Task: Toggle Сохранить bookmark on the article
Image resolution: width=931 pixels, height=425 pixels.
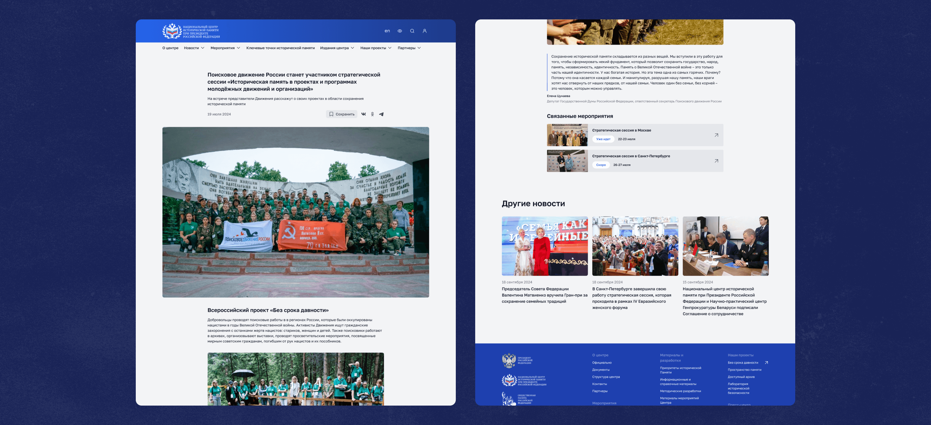Action: click(x=342, y=114)
